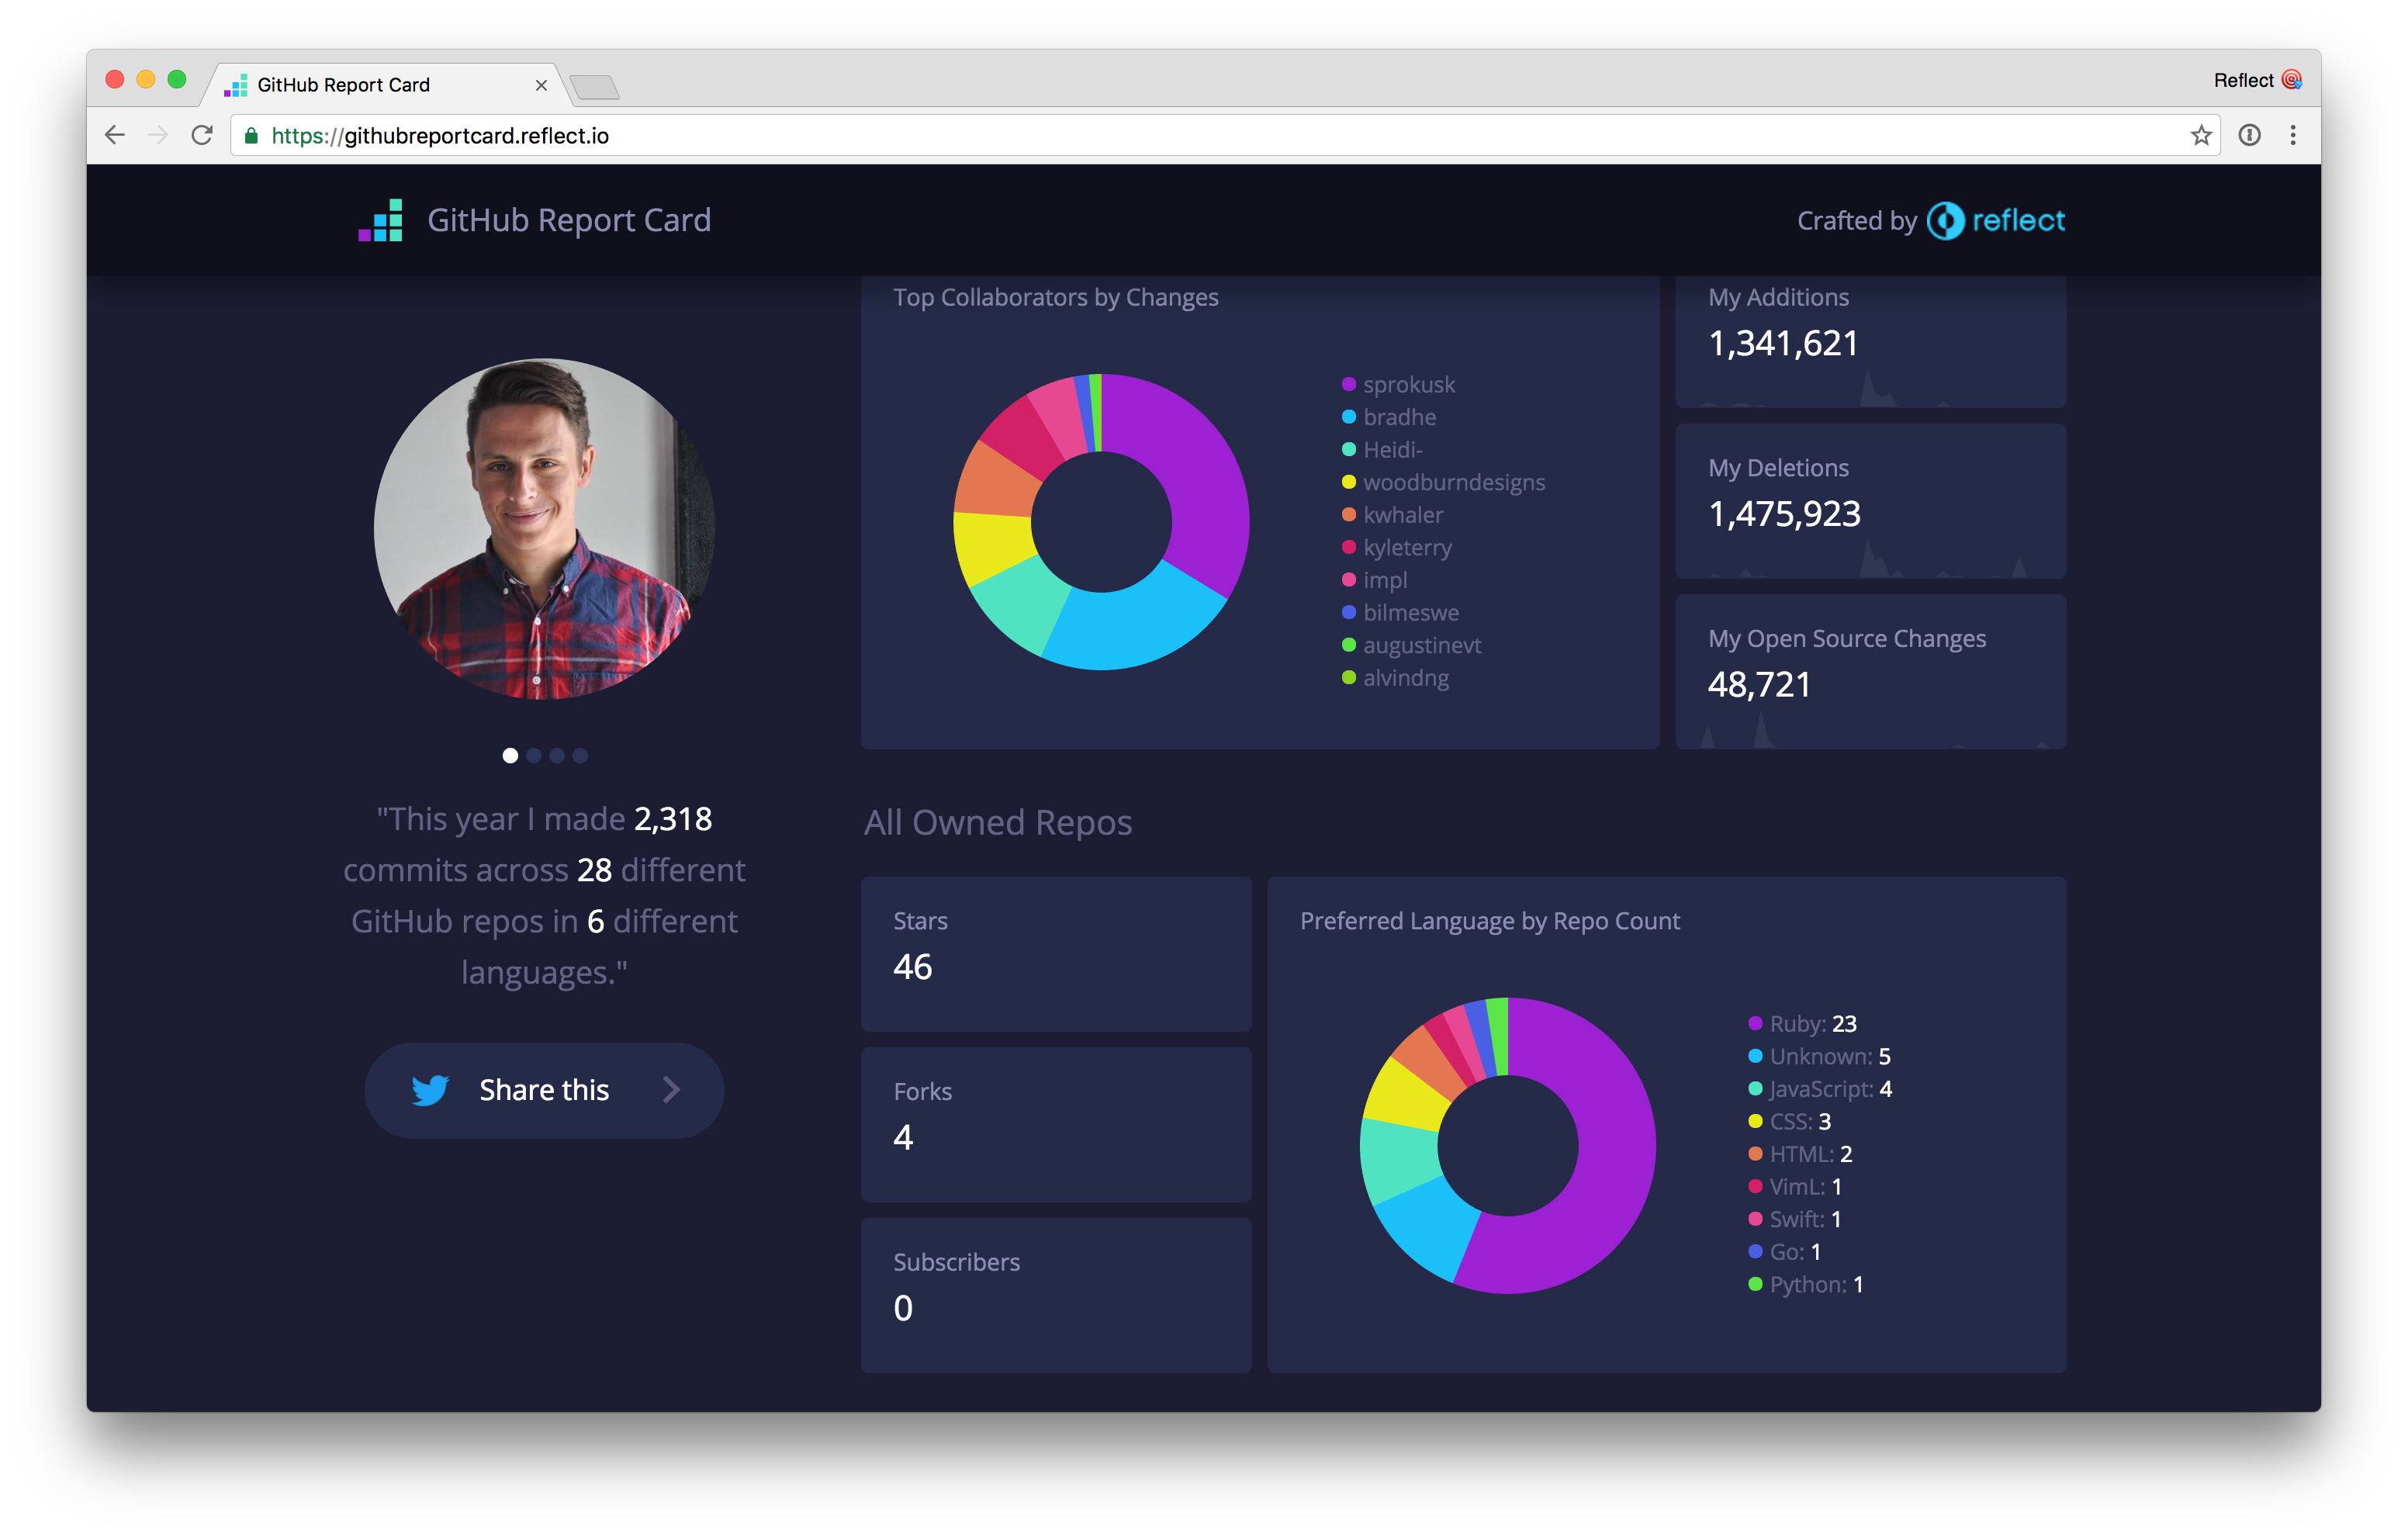This screenshot has height=1536, width=2408.
Task: Click the chevron arrow on Share this
Action: pyautogui.click(x=671, y=1090)
